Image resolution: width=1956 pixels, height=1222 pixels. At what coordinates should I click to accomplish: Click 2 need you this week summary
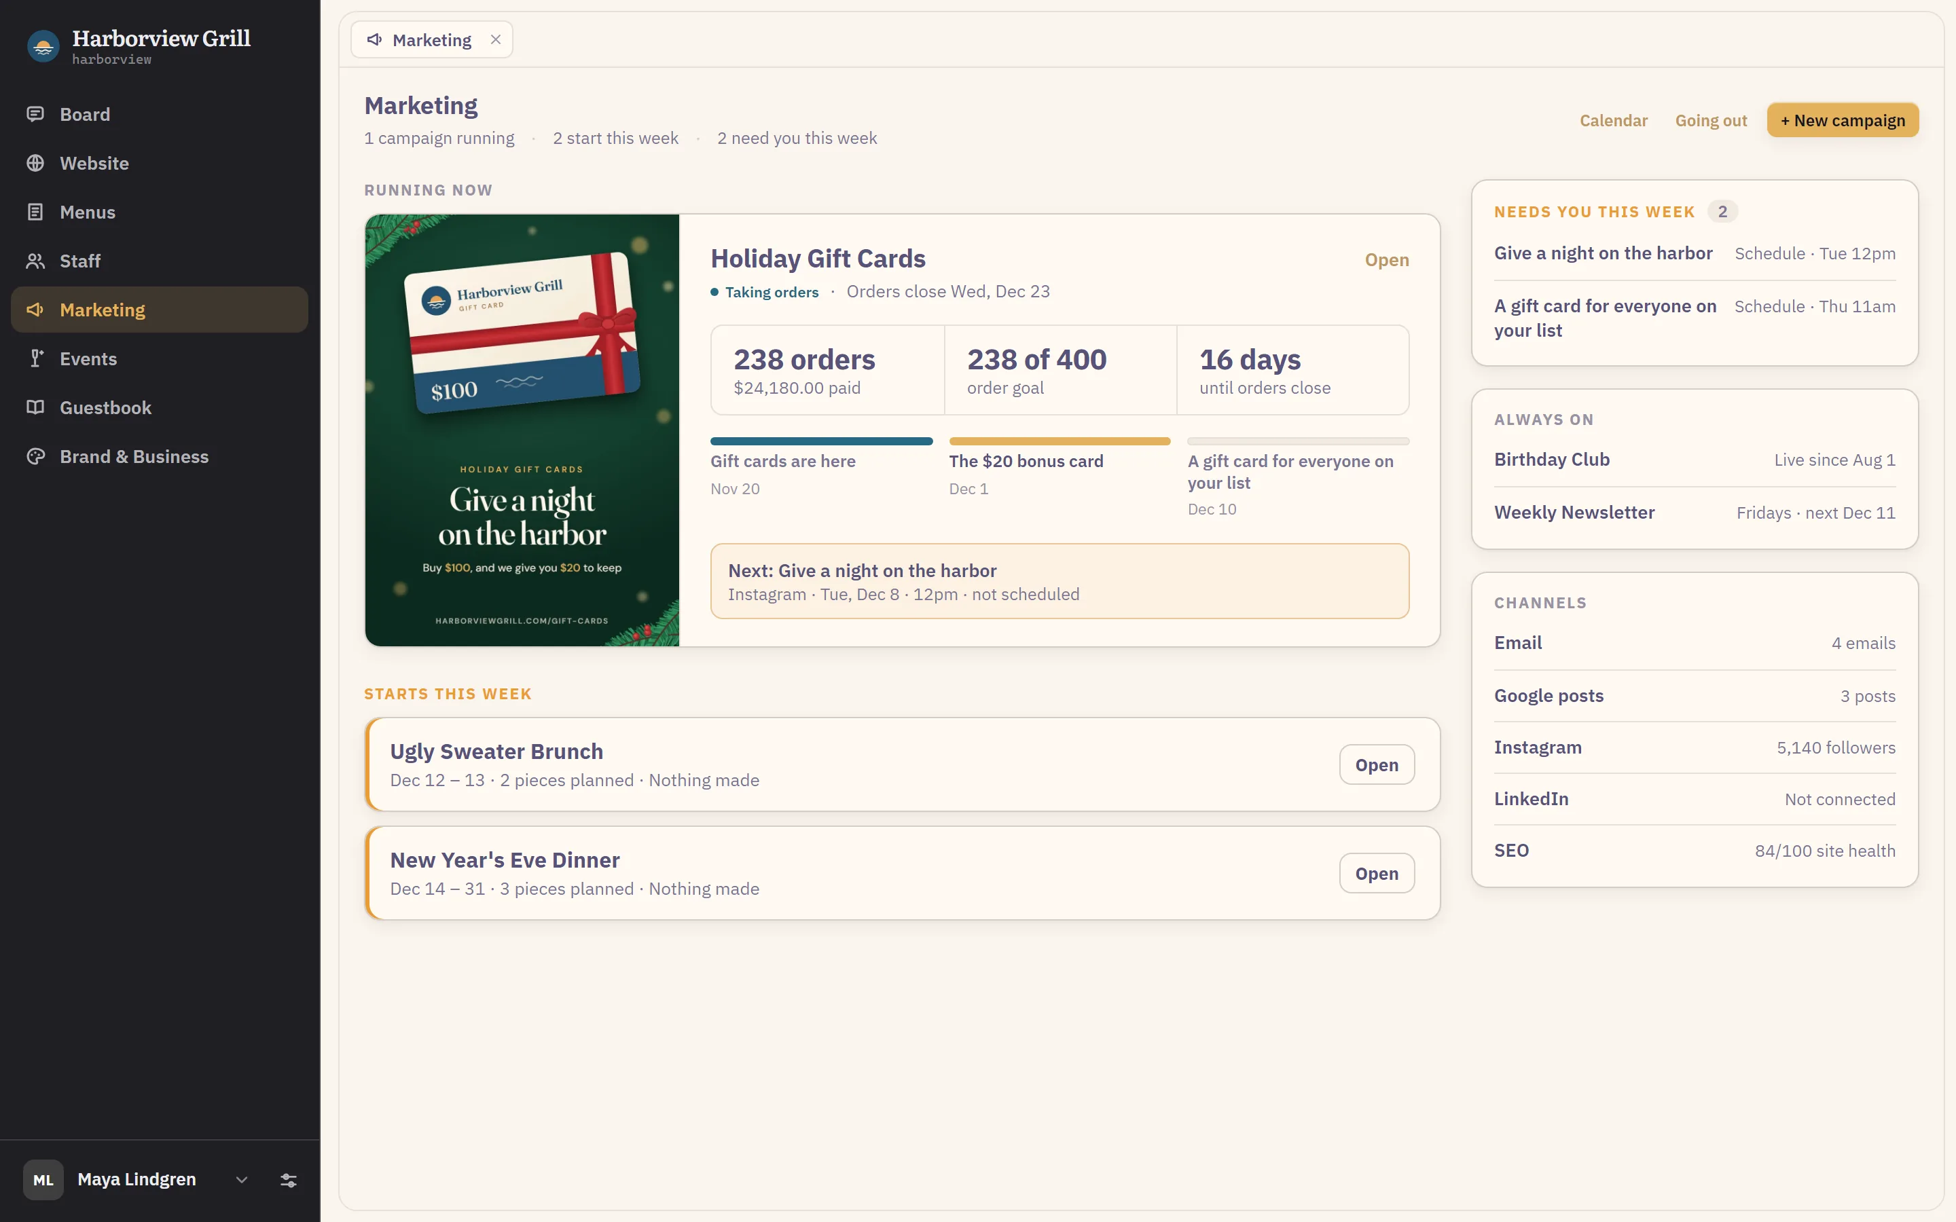pyautogui.click(x=797, y=138)
